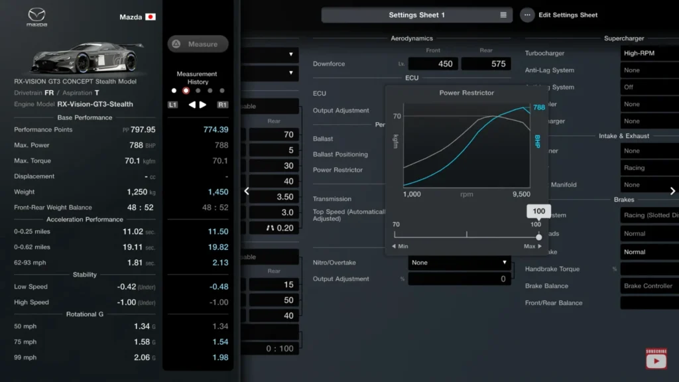Select the last Measurement History dot
Image resolution: width=679 pixels, height=382 pixels.
(x=222, y=91)
